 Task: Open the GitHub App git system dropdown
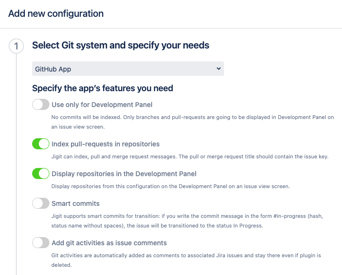click(x=128, y=69)
